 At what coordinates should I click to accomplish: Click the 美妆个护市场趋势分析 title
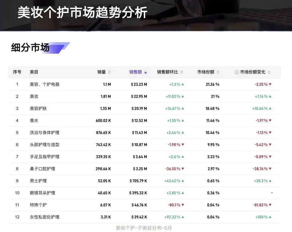(82, 12)
